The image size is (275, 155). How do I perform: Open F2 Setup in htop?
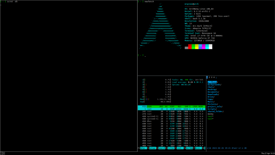(151, 148)
